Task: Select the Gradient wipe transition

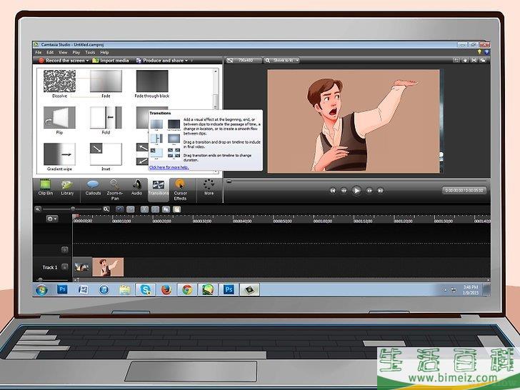Action: pos(59,154)
